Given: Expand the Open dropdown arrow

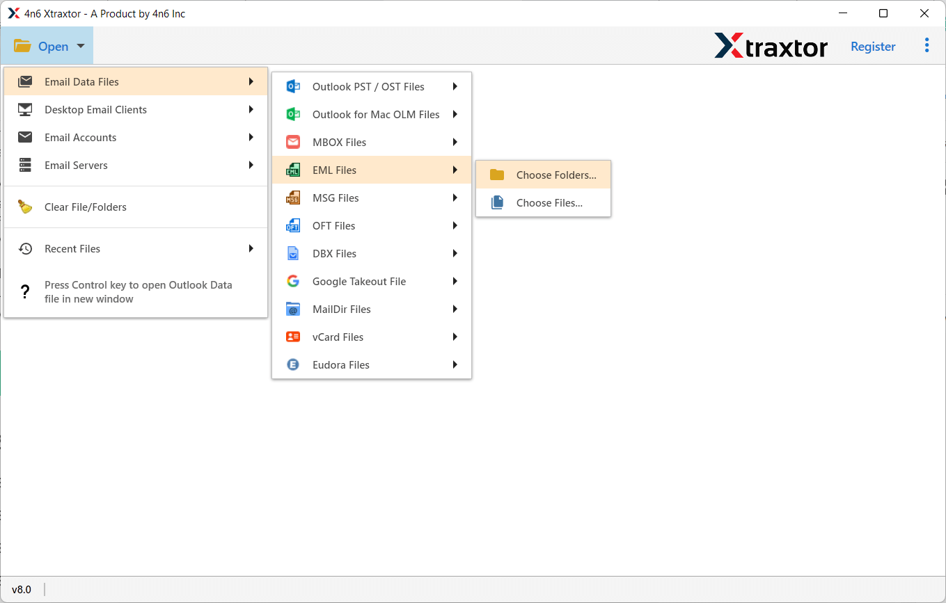Looking at the screenshot, I should [x=81, y=46].
